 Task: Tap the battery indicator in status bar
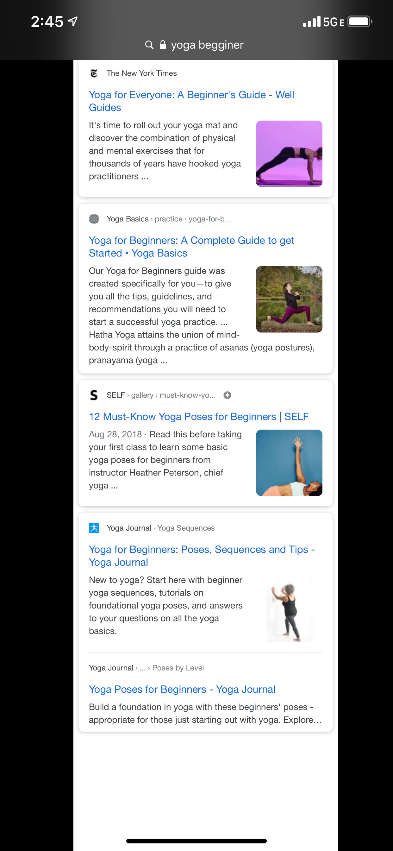pyautogui.click(x=360, y=22)
